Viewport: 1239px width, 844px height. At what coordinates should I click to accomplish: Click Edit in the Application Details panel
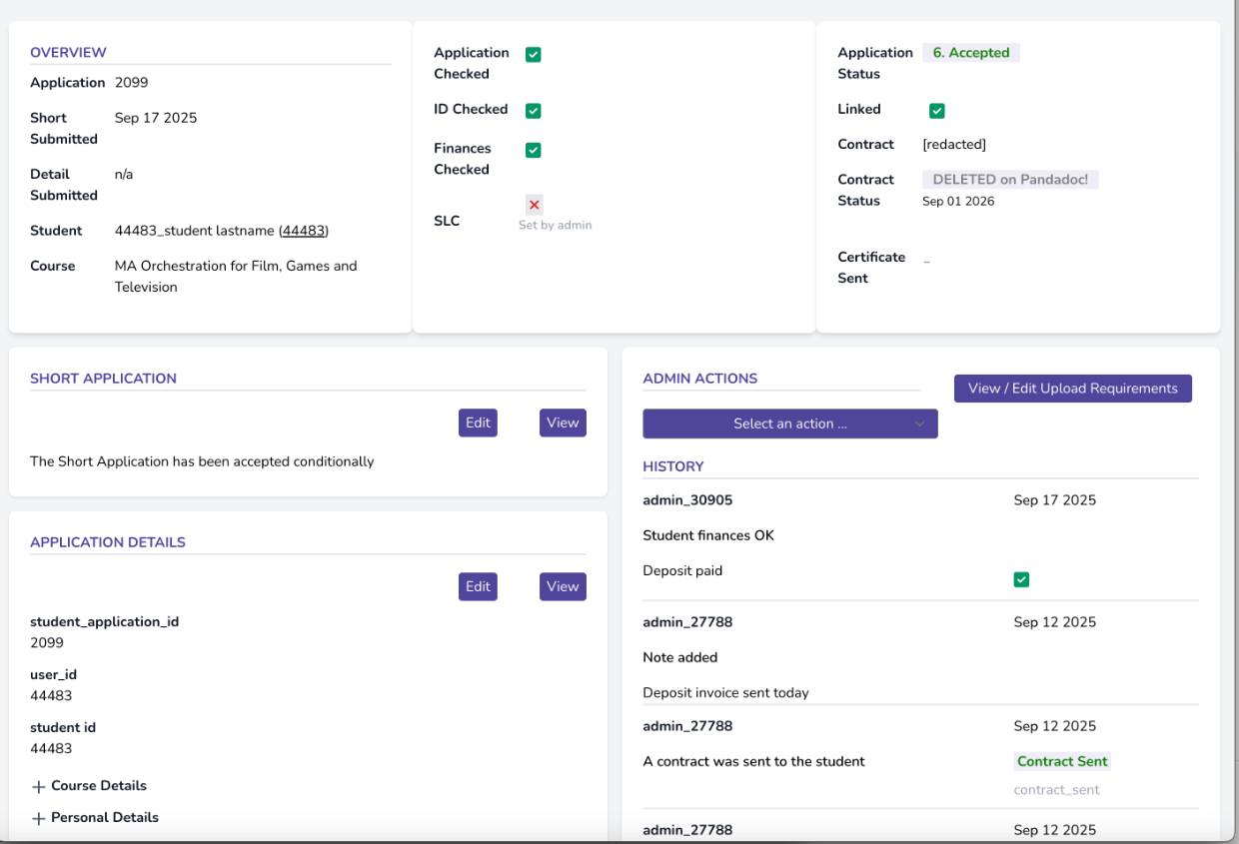coord(478,586)
